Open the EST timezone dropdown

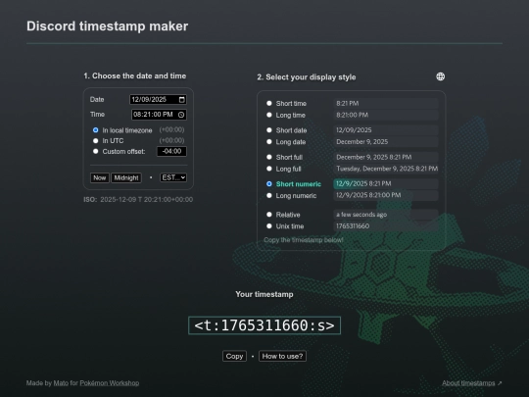(x=173, y=177)
